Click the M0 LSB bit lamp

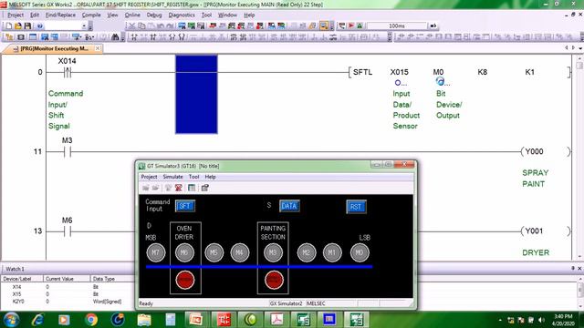[360, 252]
